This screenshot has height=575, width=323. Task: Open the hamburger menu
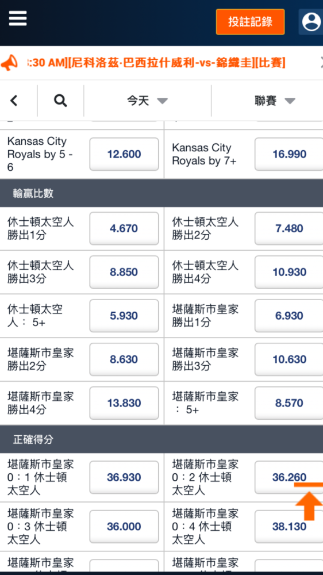tap(18, 18)
